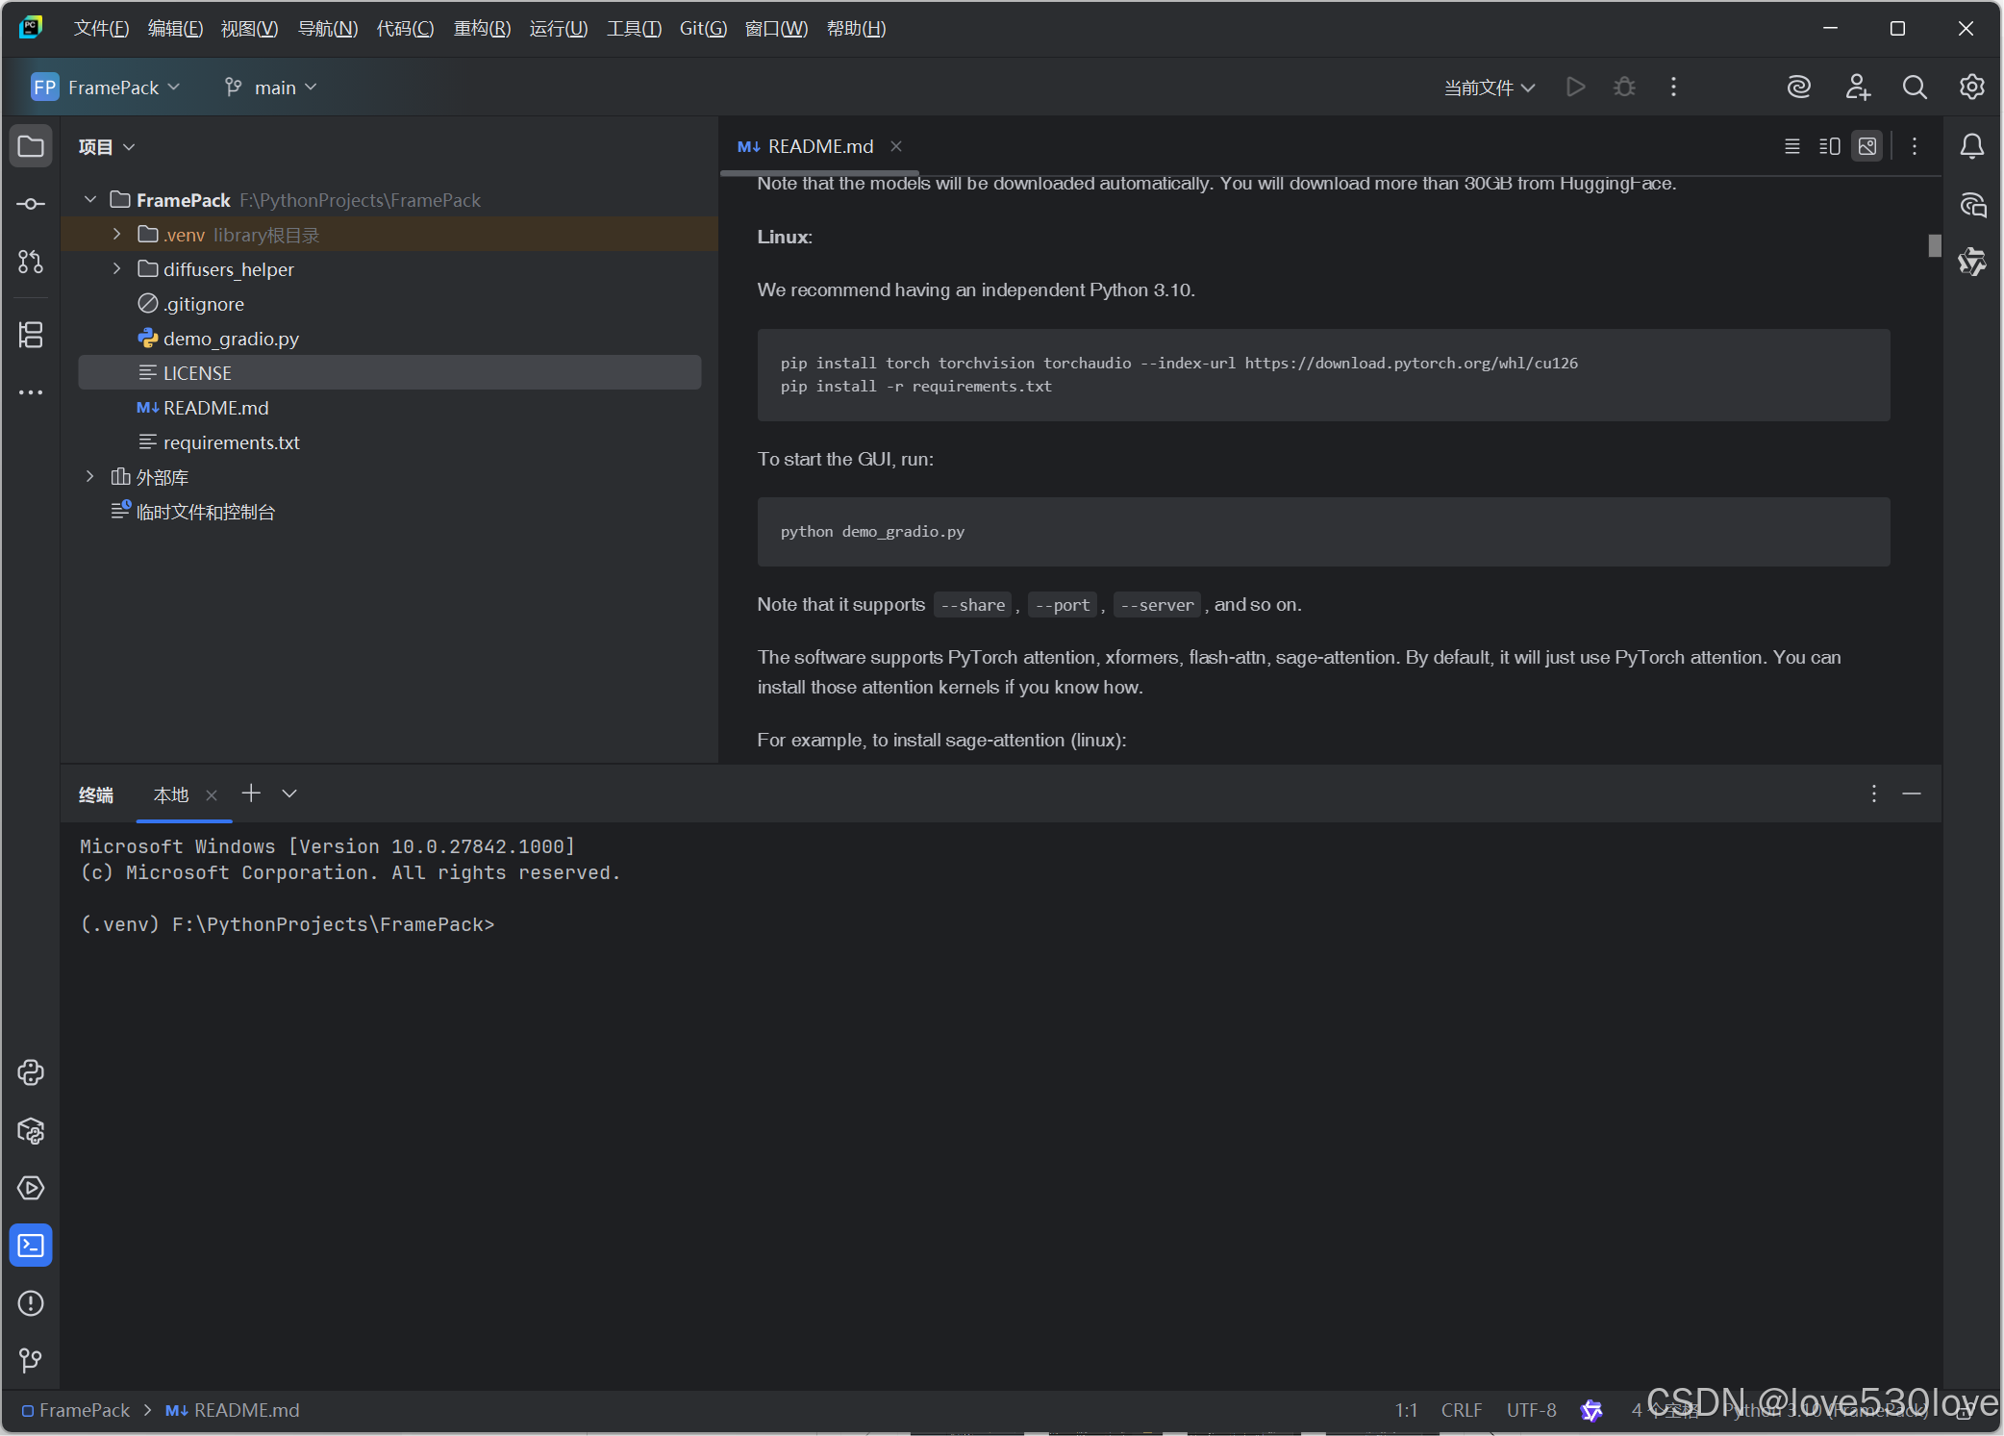Click the UTF-8 encoding in status bar

point(1531,1410)
